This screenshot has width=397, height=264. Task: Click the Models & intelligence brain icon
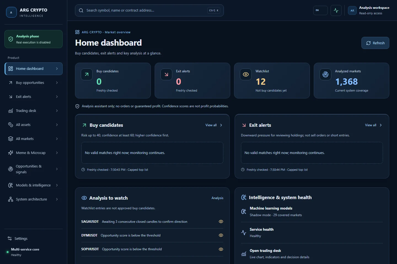[x=10, y=185]
